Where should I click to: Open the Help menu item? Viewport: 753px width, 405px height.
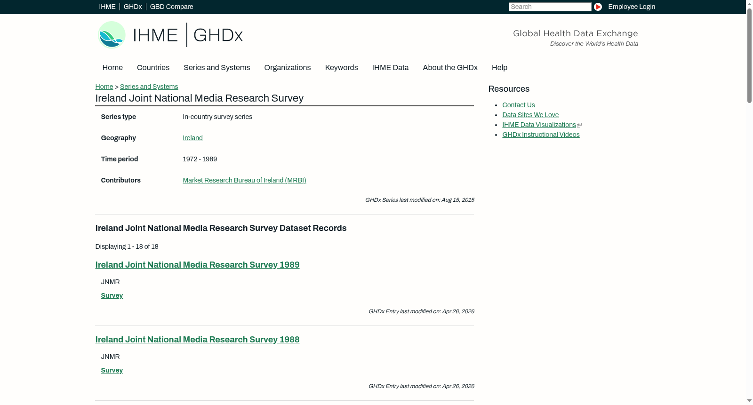(x=499, y=68)
